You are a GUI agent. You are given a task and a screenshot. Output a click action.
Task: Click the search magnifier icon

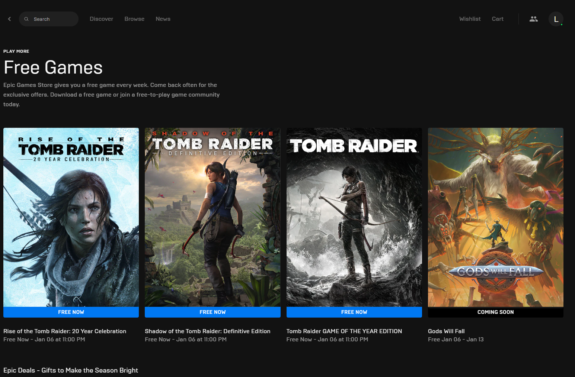(26, 19)
